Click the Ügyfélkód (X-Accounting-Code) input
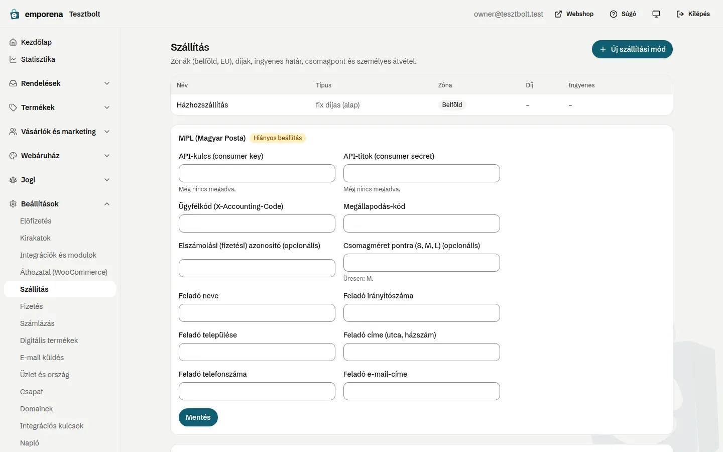Viewport: 723px width, 452px height. coord(257,223)
